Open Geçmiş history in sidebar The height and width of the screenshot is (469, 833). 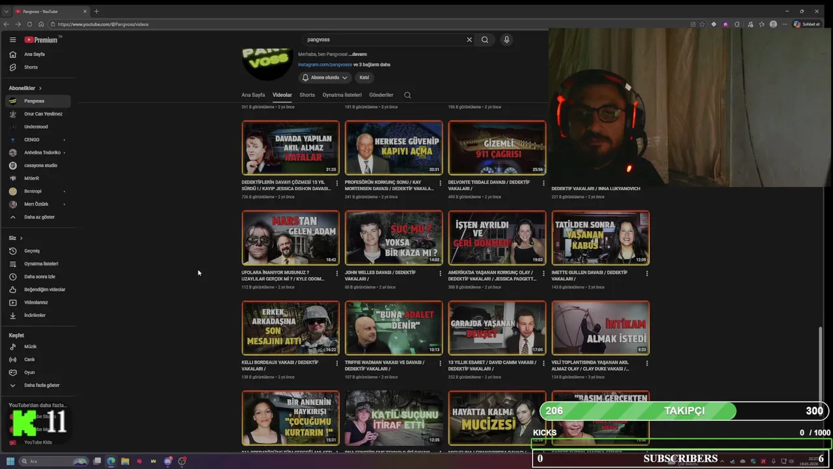coord(38,251)
